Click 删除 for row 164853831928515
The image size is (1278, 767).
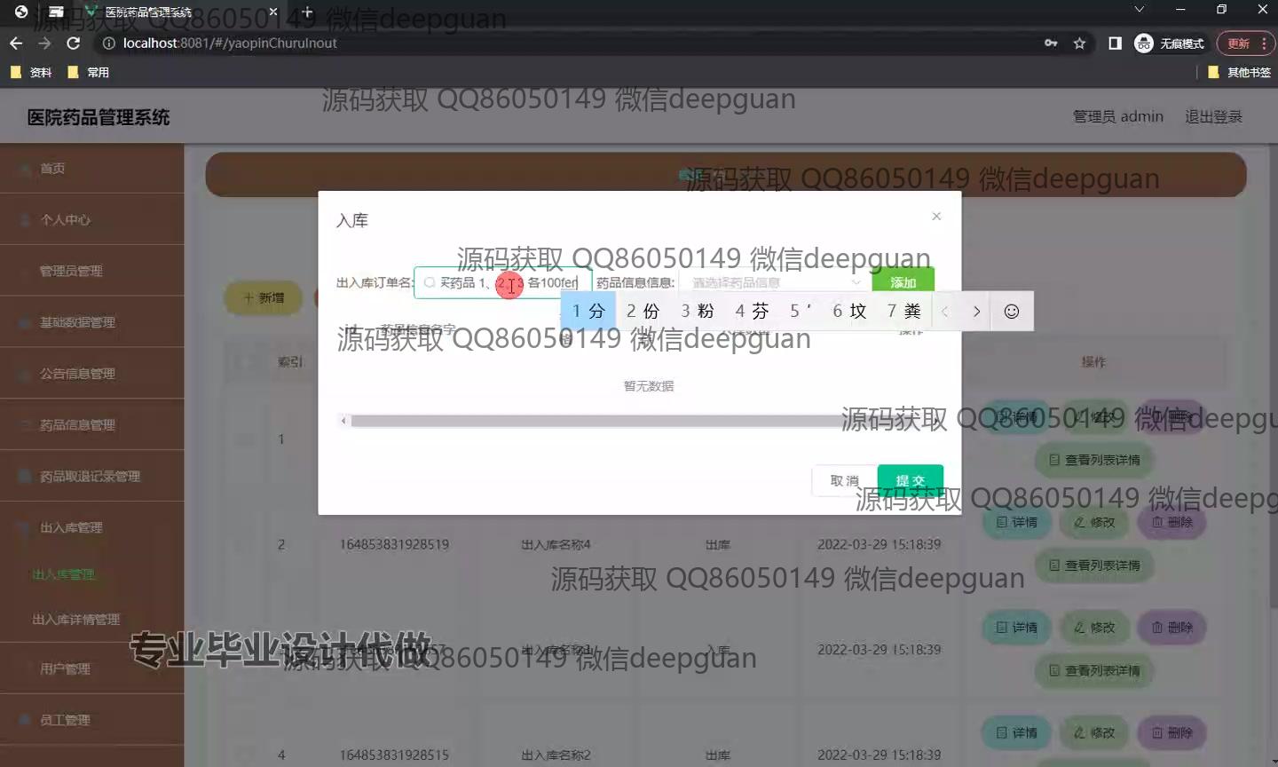[x=1172, y=733]
